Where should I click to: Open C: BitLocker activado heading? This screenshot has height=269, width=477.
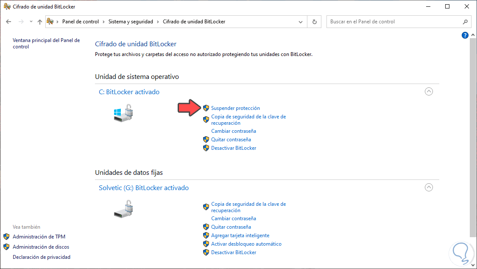point(129,92)
